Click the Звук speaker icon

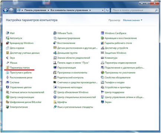(x=7, y=58)
